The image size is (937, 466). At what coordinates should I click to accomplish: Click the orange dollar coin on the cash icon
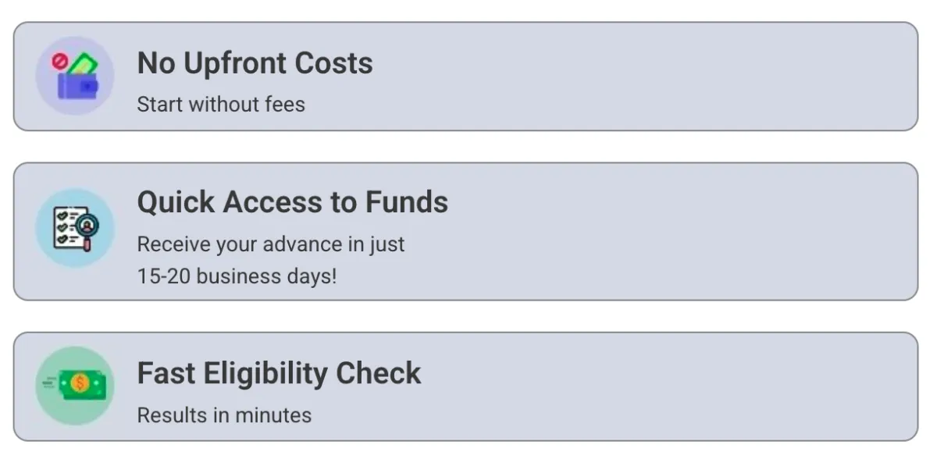click(78, 382)
